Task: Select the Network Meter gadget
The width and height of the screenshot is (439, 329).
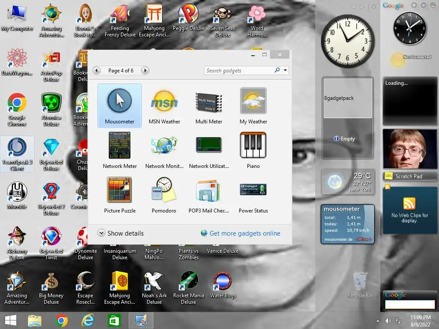Action: pos(120,150)
